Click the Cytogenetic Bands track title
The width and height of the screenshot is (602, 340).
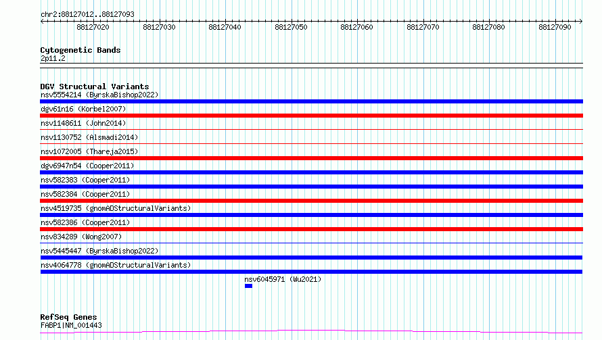point(80,50)
